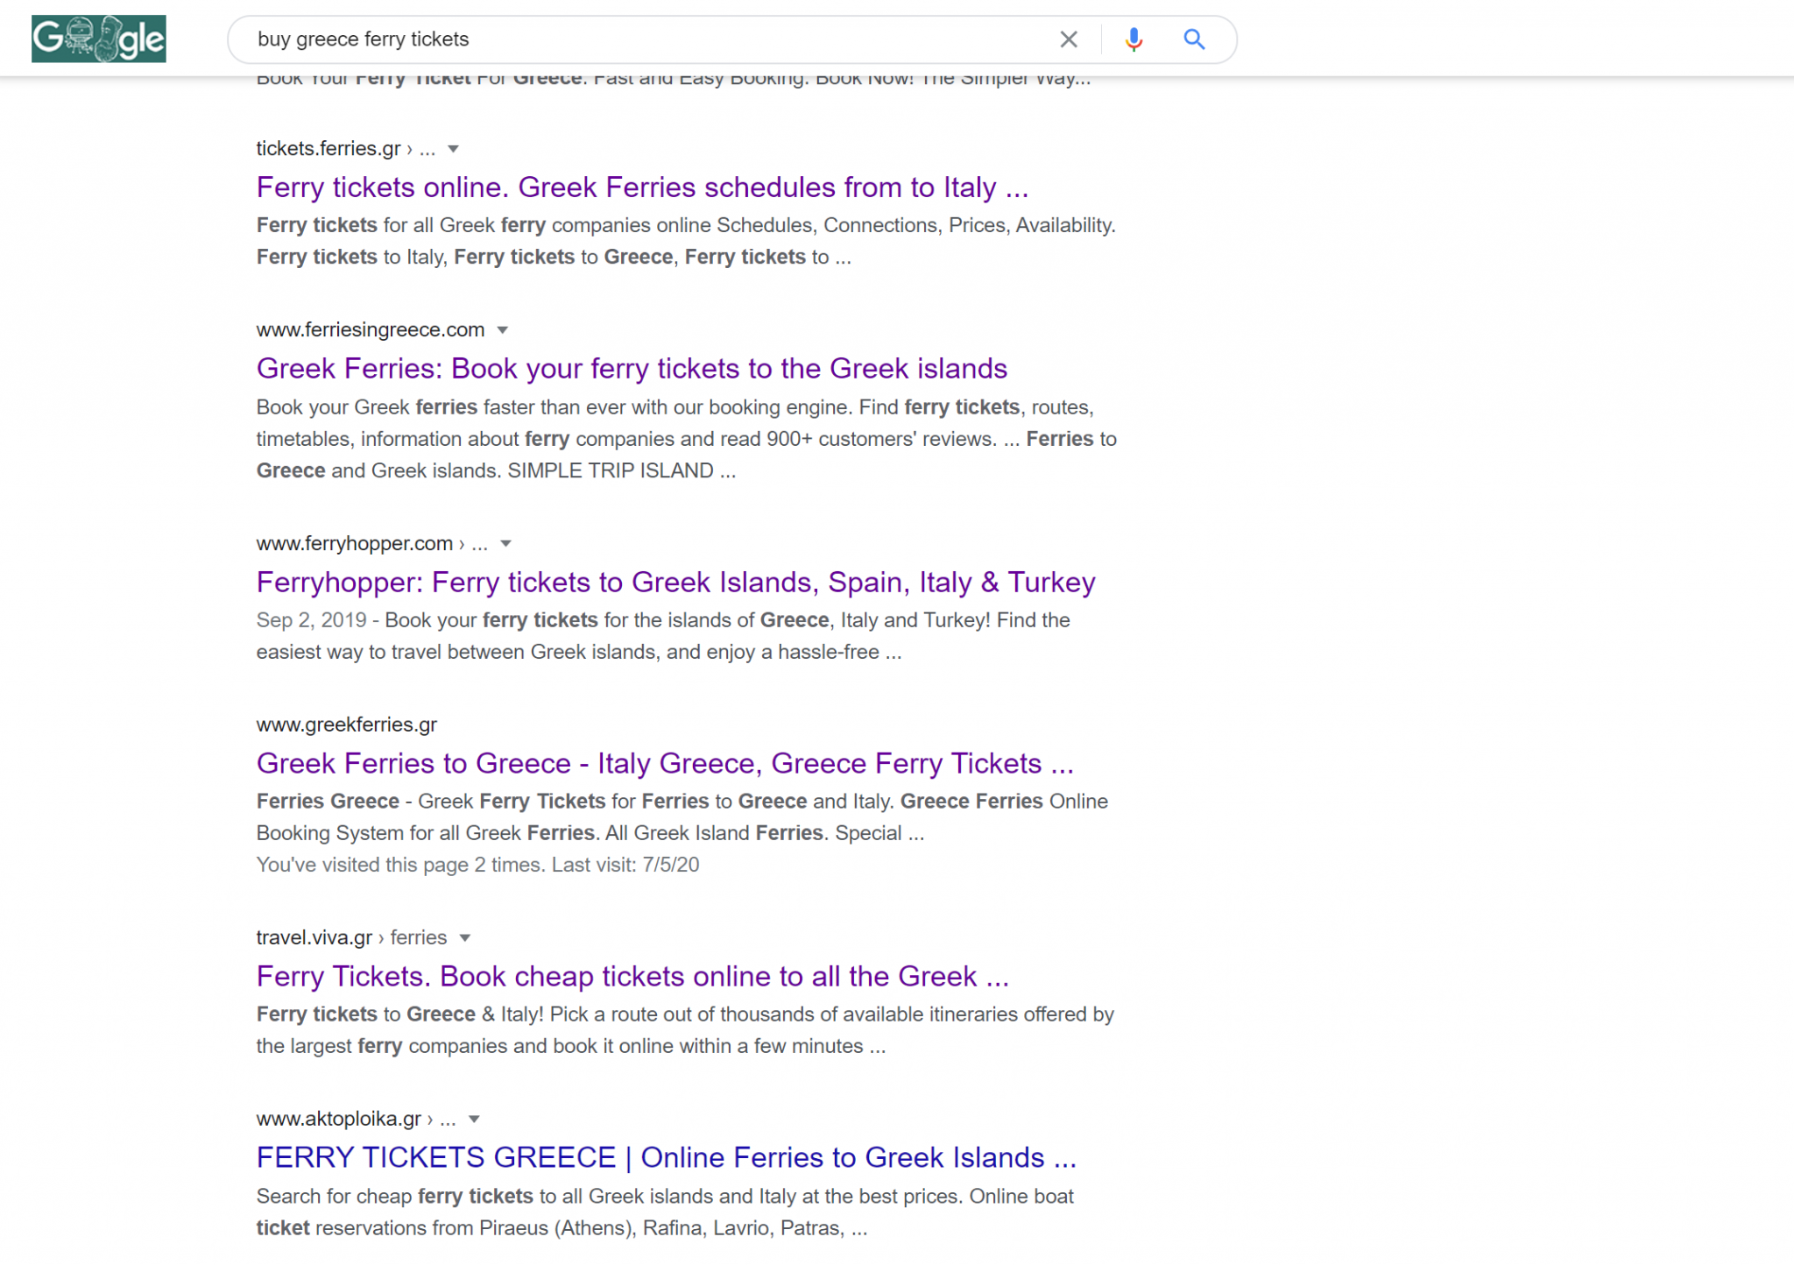Visit "Greek Ferries: Book your ferry tickets" result

tap(632, 369)
